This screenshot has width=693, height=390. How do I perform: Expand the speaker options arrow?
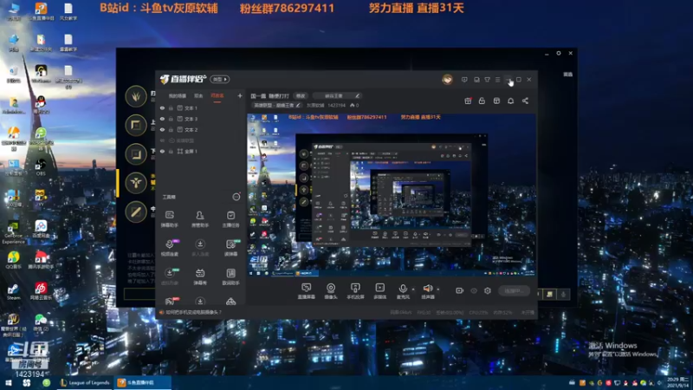click(x=438, y=289)
